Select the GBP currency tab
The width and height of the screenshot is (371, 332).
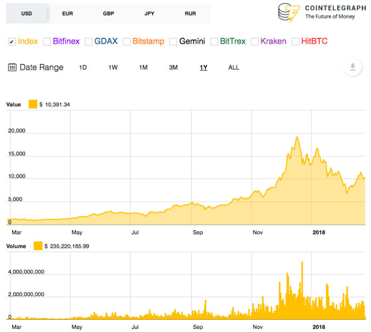pyautogui.click(x=109, y=13)
